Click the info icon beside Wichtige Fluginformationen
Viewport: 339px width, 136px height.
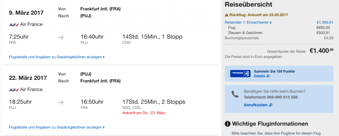coord(227,124)
